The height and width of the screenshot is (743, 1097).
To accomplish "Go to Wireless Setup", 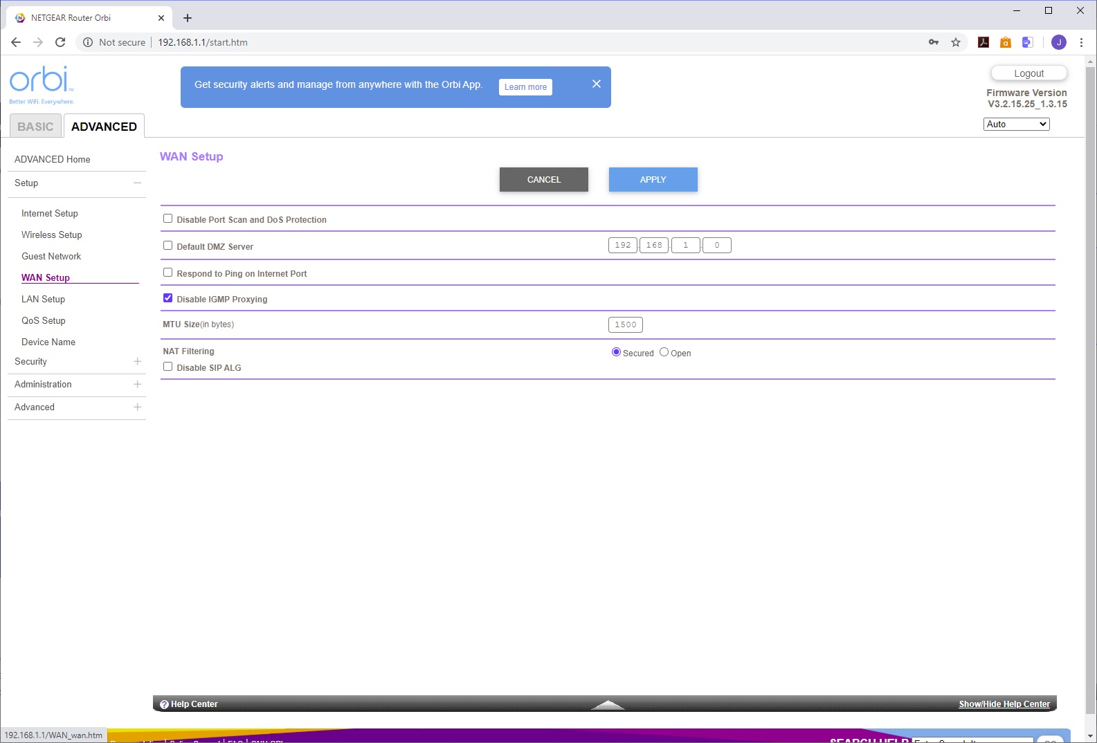I will pyautogui.click(x=52, y=235).
